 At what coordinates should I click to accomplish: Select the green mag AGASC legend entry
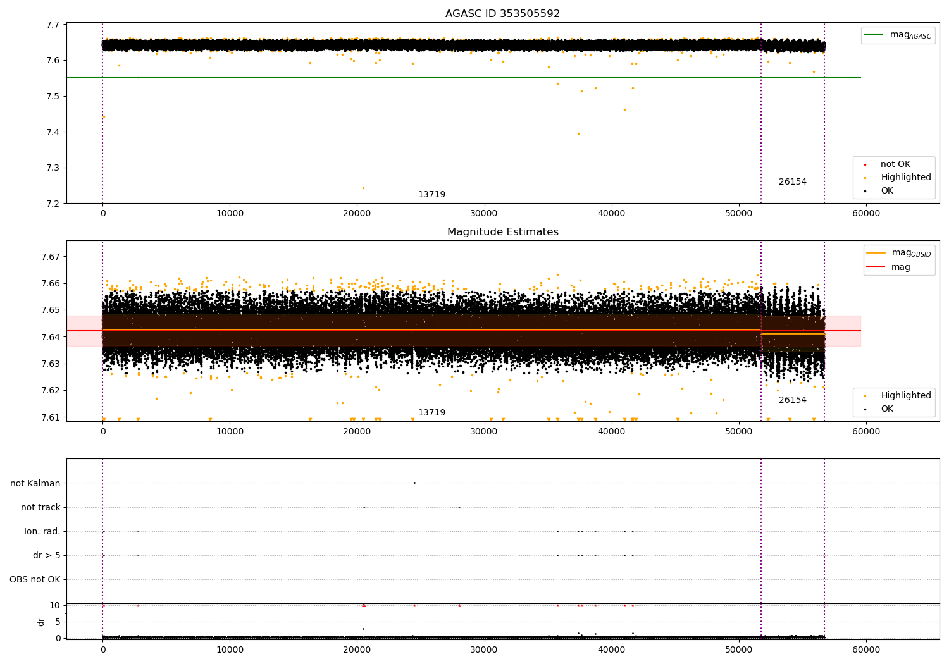pos(898,35)
